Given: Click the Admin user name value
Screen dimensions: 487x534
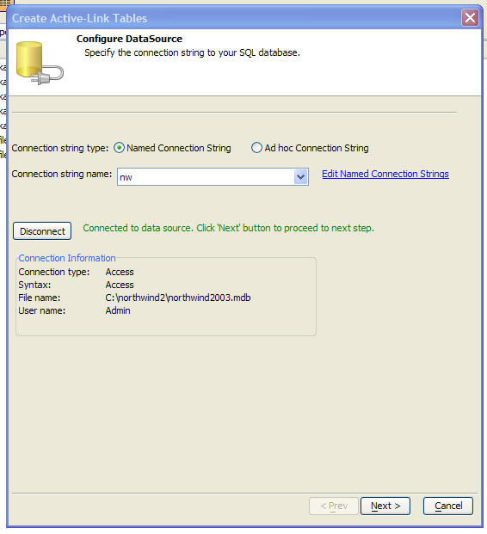Looking at the screenshot, I should (118, 310).
